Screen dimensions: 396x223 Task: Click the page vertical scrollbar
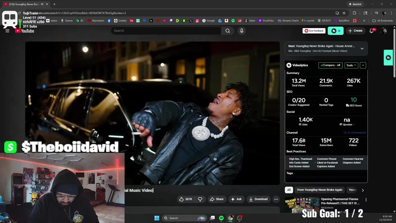(394, 53)
